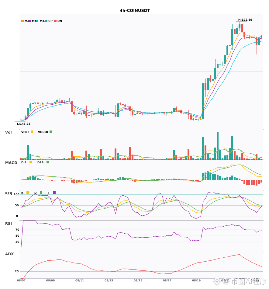Click the 70 level on RSI axis
The image size is (269, 289).
click(17, 230)
